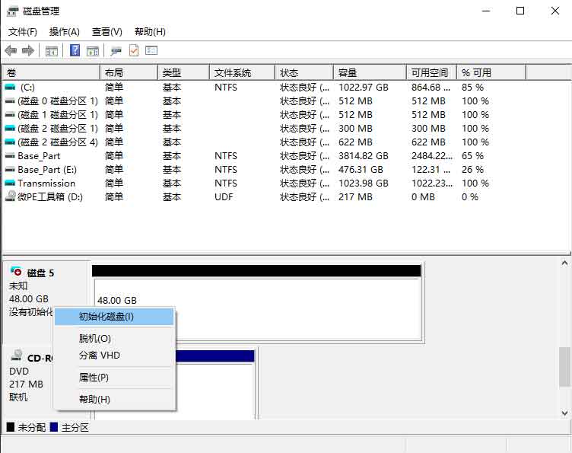This screenshot has width=572, height=453.
Task: Click the Disk Management app title icon
Action: (12, 11)
